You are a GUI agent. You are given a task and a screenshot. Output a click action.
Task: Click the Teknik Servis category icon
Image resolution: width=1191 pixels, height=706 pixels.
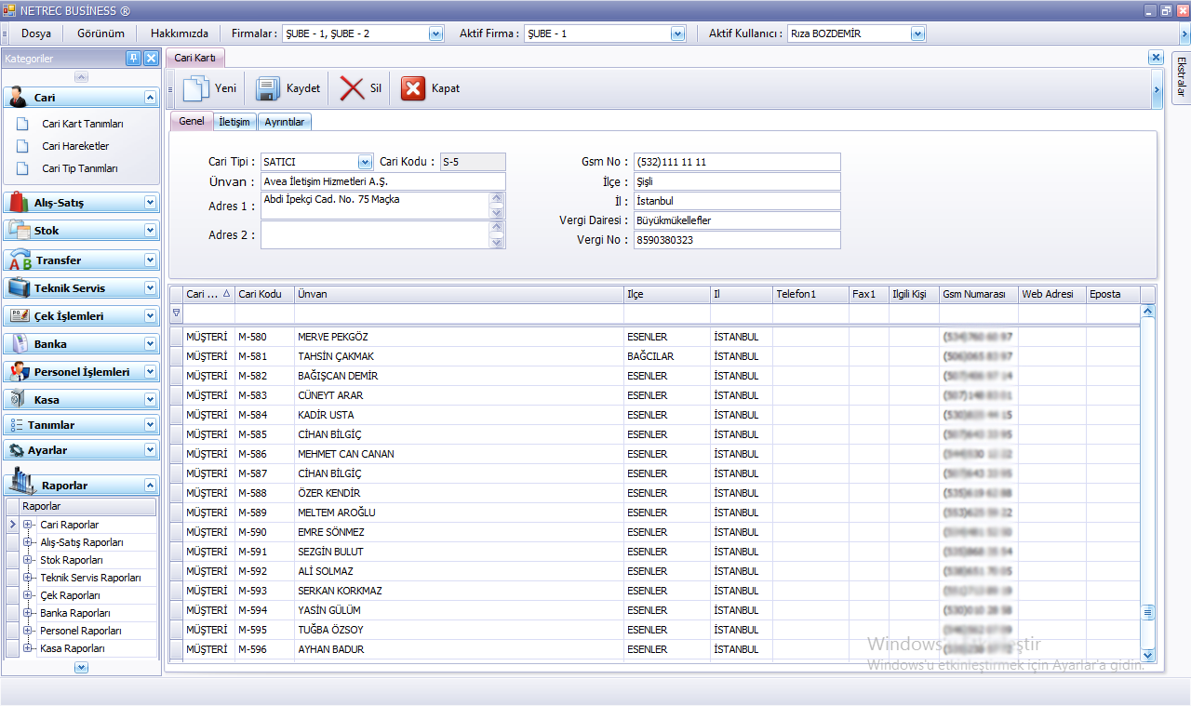click(19, 287)
